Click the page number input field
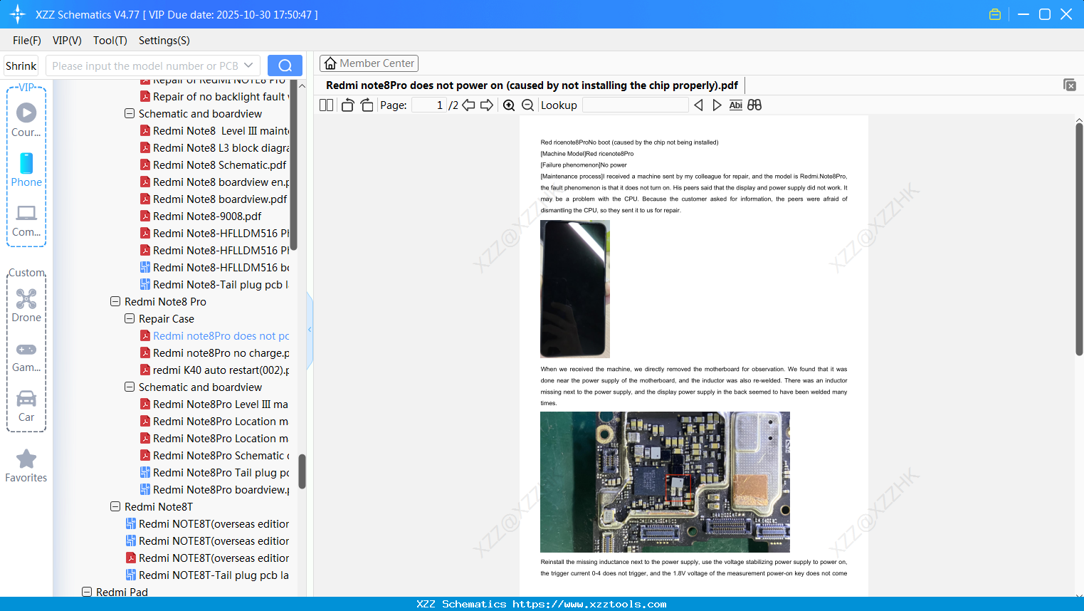The image size is (1084, 611). coord(428,105)
